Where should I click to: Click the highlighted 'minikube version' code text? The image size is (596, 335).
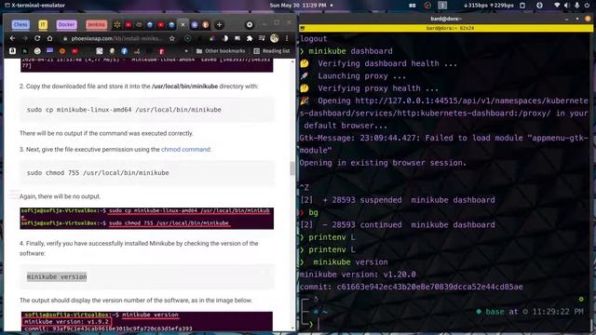point(57,276)
